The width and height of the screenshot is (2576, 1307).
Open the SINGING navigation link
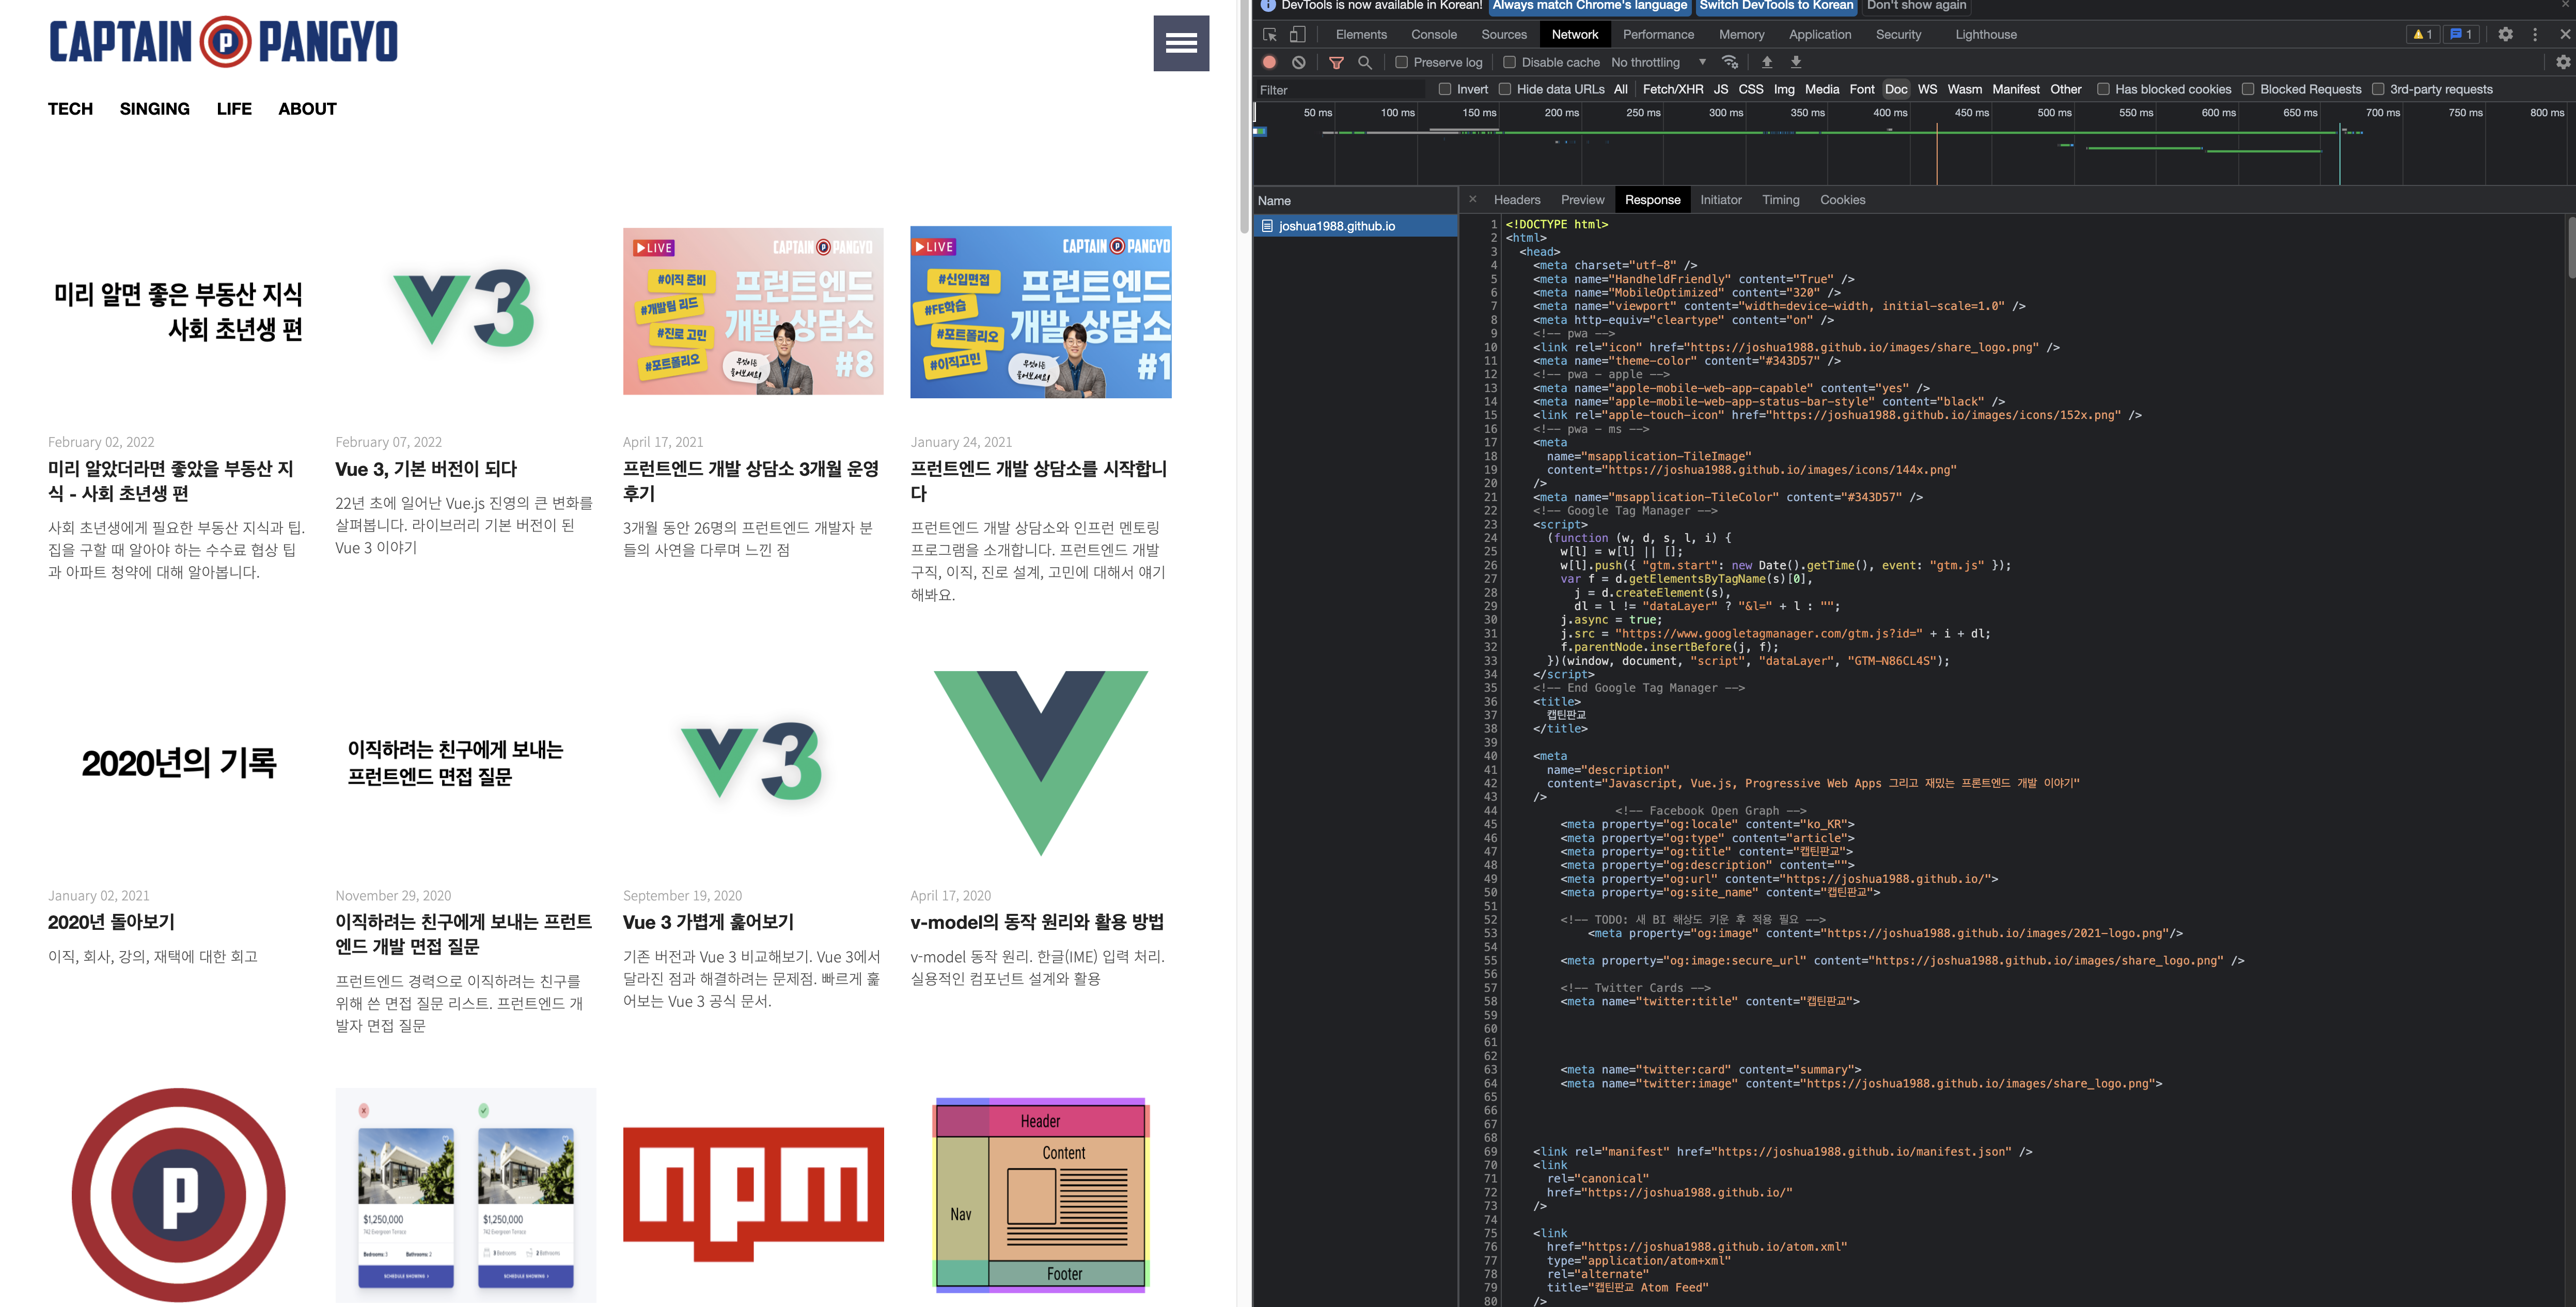(154, 109)
